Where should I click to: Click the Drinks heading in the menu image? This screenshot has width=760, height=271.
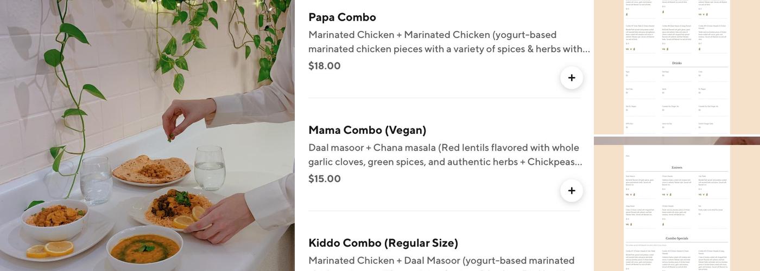[676, 63]
